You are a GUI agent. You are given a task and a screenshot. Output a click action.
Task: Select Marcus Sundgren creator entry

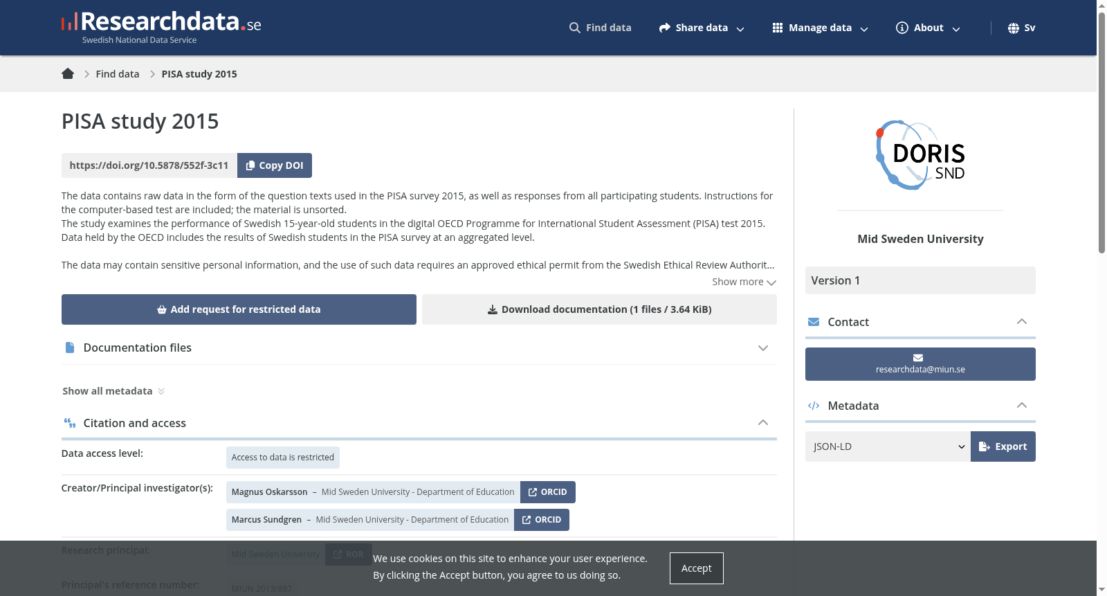tap(370, 520)
